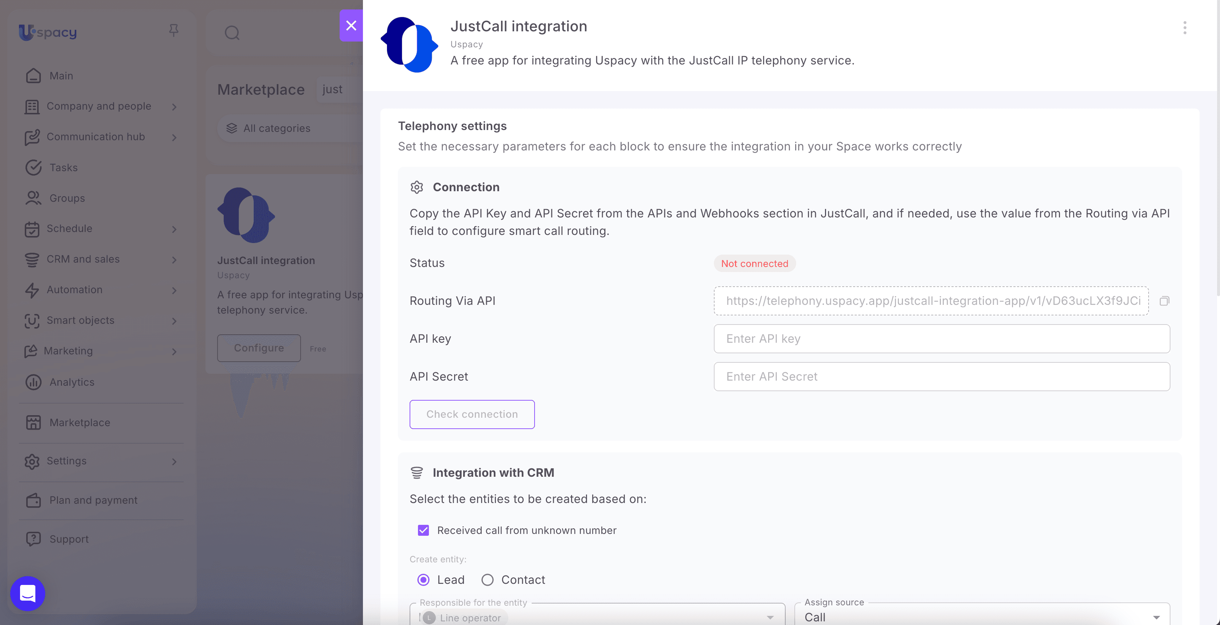Toggle Received call from unknown number checkbox
Screen dimensions: 1220x625
(423, 530)
